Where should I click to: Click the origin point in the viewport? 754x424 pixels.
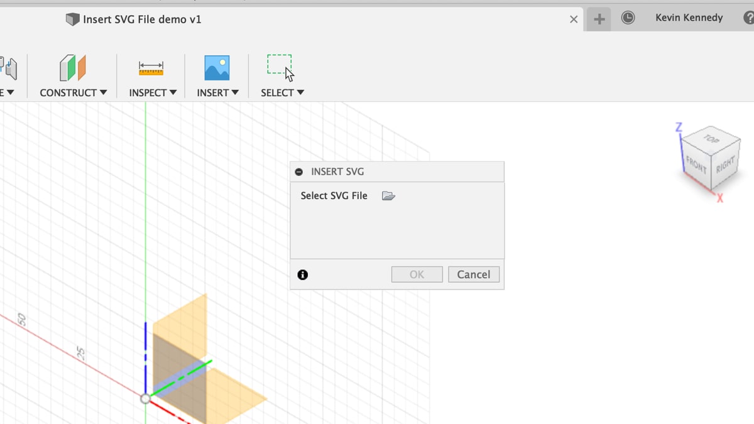[146, 399]
